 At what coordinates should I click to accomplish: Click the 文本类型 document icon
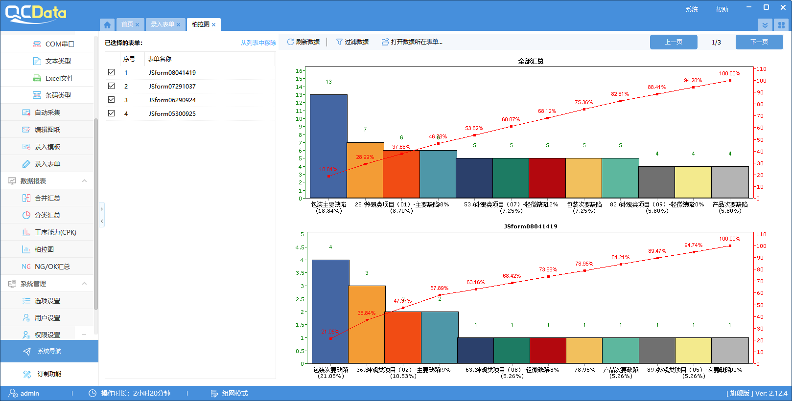[x=37, y=61]
